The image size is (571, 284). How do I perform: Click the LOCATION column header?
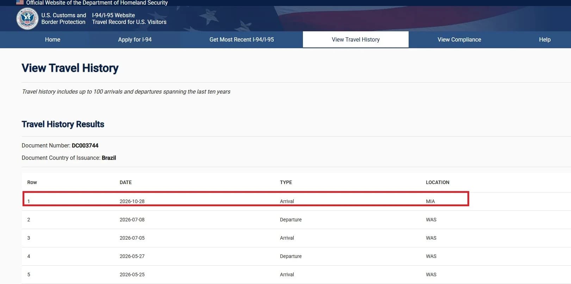pyautogui.click(x=437, y=182)
